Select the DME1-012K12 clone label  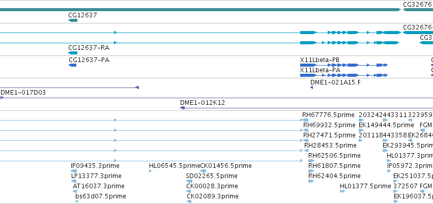[x=203, y=103]
